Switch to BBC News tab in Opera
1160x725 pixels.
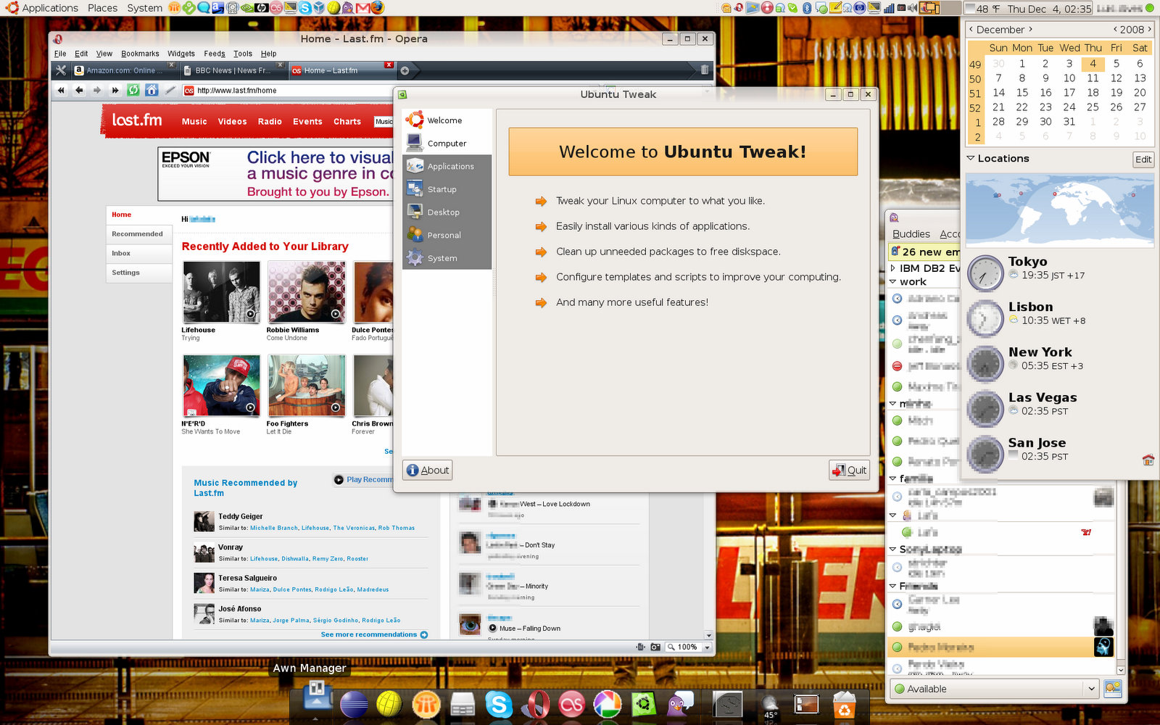pyautogui.click(x=232, y=70)
